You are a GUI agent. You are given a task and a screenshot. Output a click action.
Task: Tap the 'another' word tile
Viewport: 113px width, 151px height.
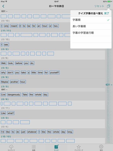[x=14, y=82]
